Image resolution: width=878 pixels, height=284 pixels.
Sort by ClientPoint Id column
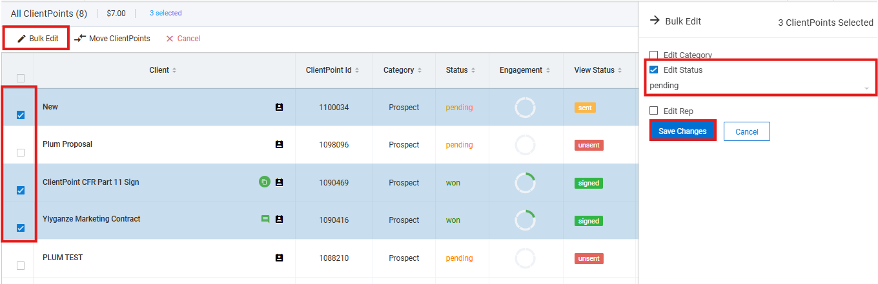click(332, 70)
